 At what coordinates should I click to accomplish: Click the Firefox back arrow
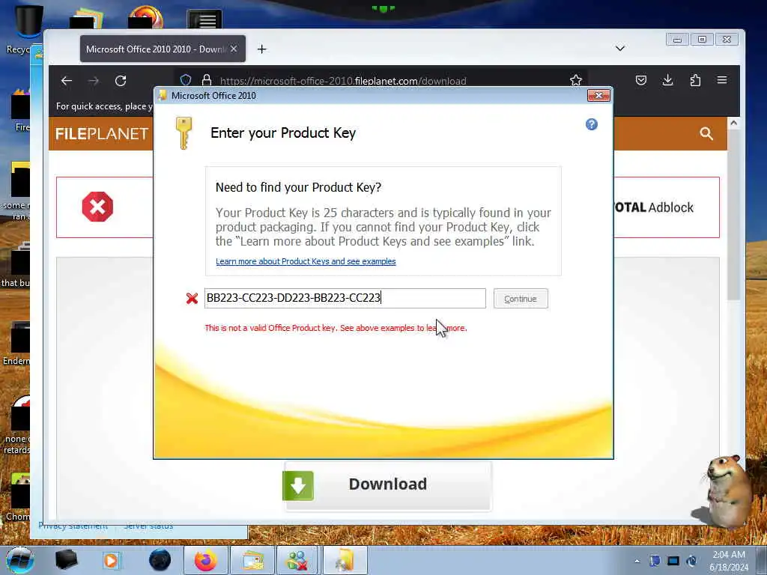point(67,81)
